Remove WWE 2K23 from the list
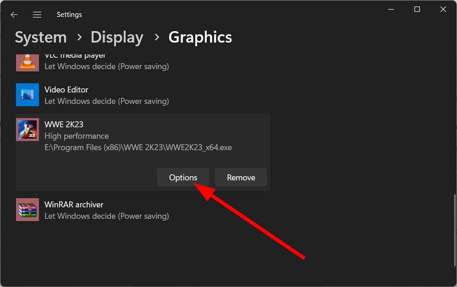 (x=240, y=177)
